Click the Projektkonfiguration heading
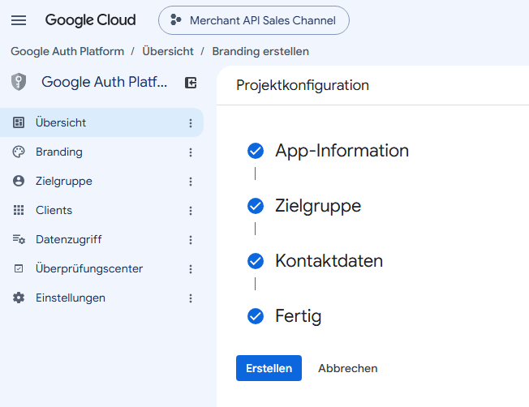This screenshot has width=529, height=407. [x=303, y=85]
